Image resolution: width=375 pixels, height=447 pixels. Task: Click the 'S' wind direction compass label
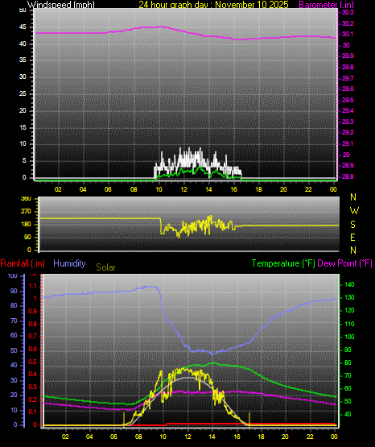point(352,225)
